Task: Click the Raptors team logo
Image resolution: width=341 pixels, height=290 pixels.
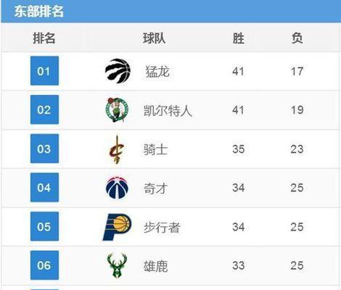Action: point(118,71)
